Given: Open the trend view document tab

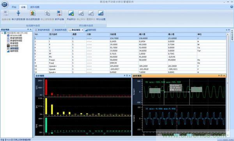Looking at the screenshot, I should 90,30.
